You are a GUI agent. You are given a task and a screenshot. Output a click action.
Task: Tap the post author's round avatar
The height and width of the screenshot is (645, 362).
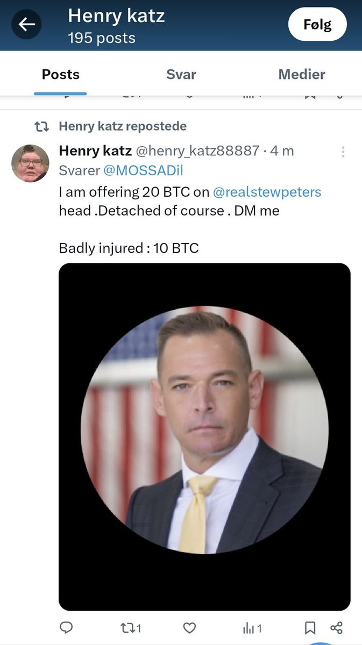pos(30,163)
